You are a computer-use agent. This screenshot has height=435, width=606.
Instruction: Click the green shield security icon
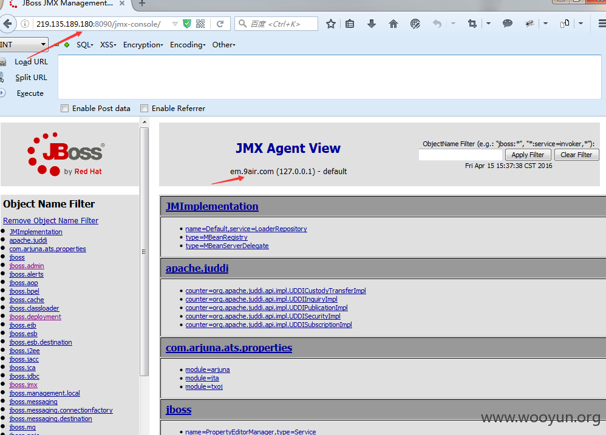click(187, 24)
